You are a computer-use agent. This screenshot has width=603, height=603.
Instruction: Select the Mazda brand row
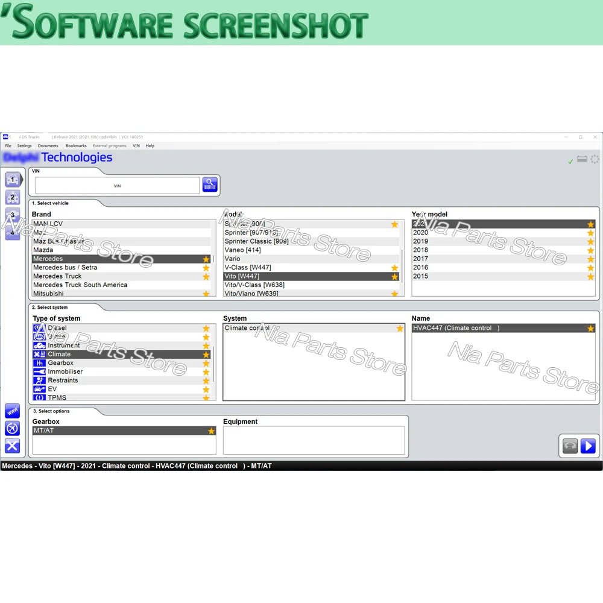(x=122, y=250)
